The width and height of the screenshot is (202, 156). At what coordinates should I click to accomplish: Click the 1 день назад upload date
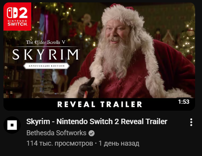pyautogui.click(x=119, y=143)
